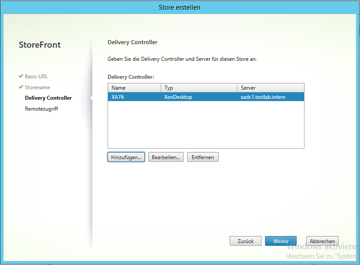This screenshot has width=360, height=265.
Task: Sort by the Server column header
Action: 271,88
